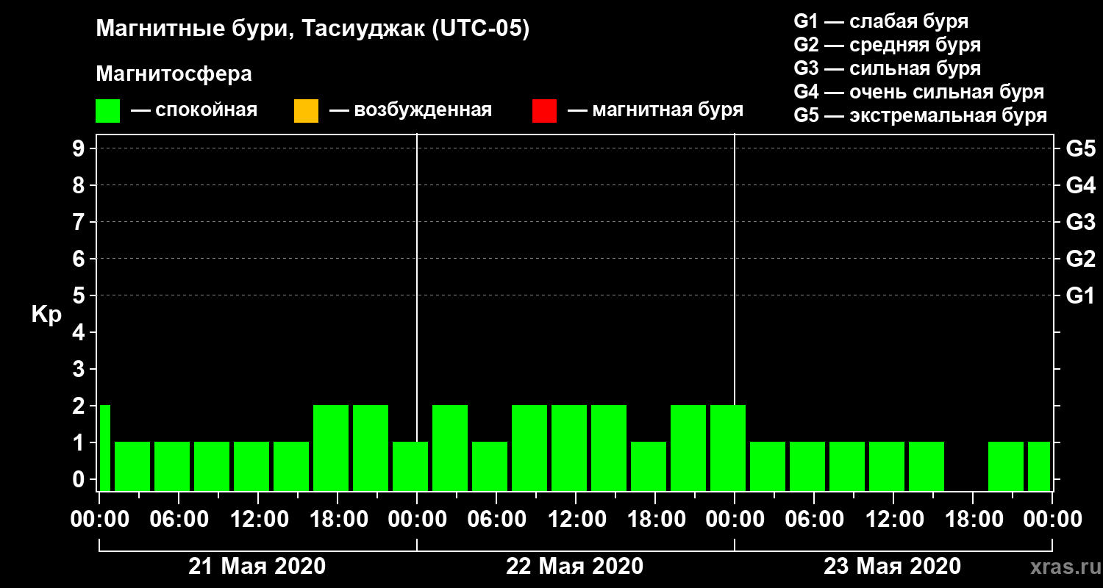Click the last narrow green bar on 23 May

1039,466
